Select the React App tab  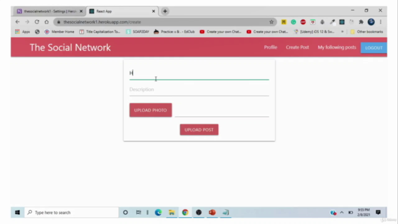tap(122, 11)
